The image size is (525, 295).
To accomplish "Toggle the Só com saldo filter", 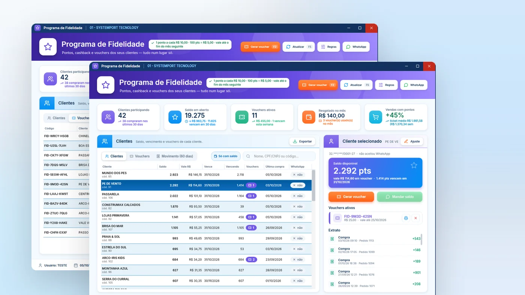I will click(226, 156).
